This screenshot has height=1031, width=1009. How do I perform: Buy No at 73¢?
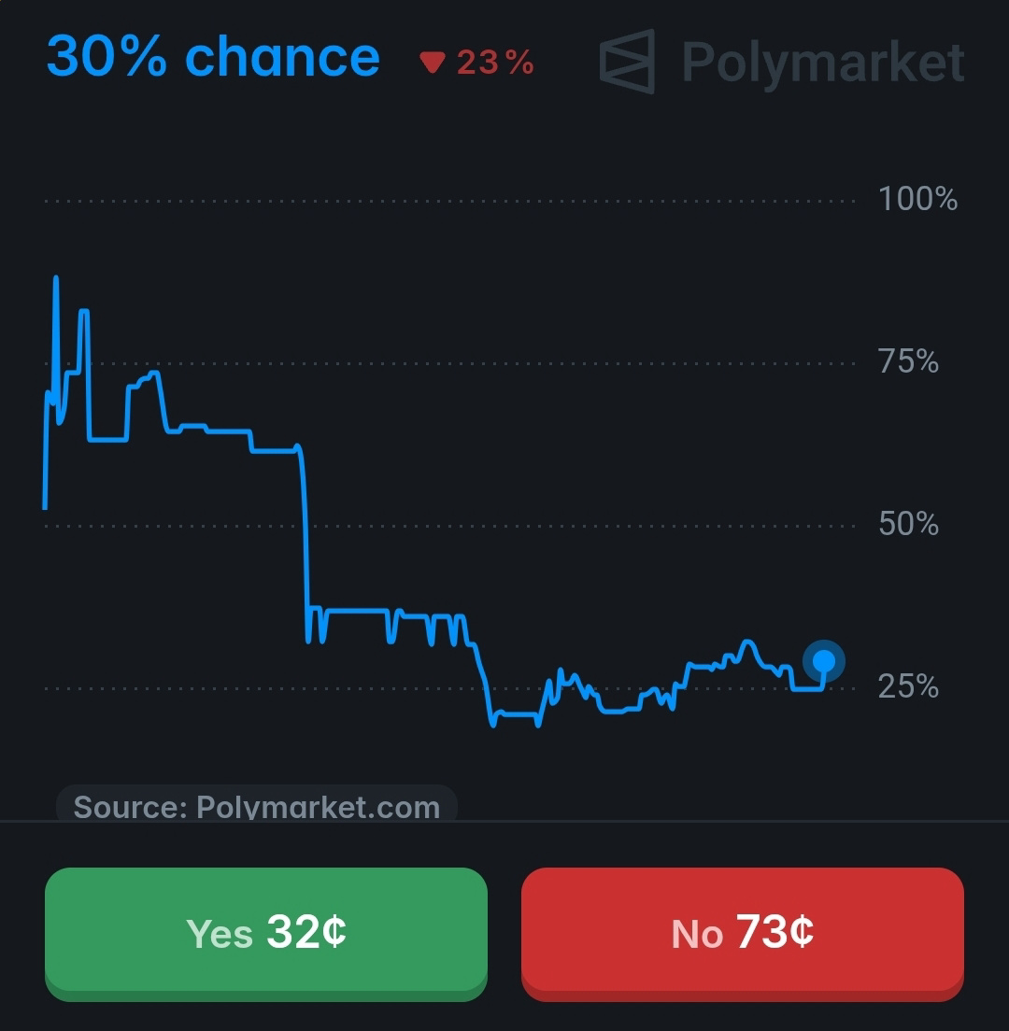click(x=743, y=934)
